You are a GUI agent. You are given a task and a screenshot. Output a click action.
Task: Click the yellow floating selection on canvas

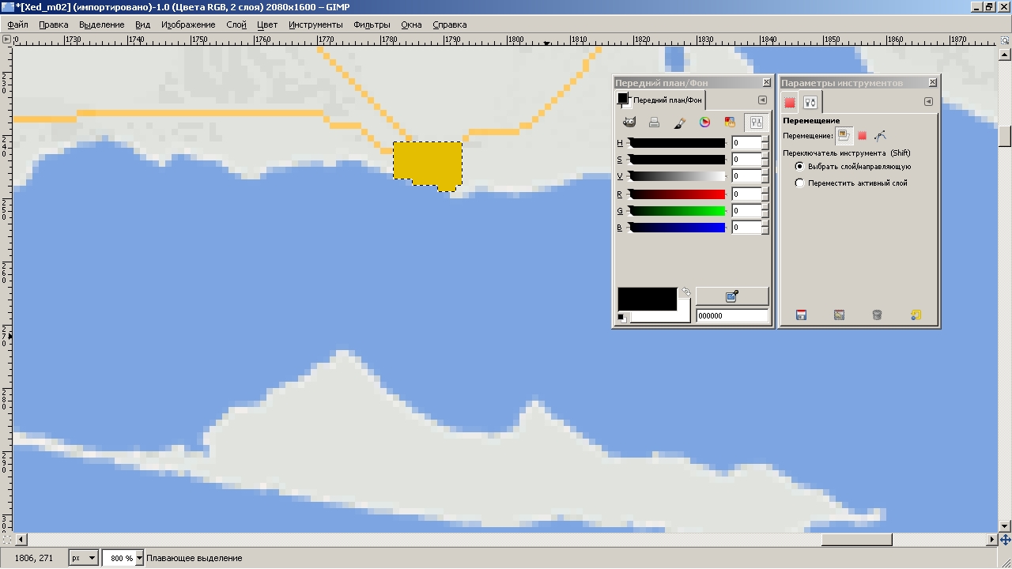tap(427, 164)
